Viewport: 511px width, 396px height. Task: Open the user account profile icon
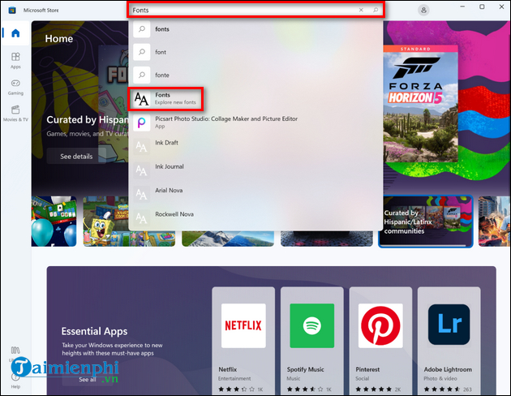pyautogui.click(x=423, y=10)
